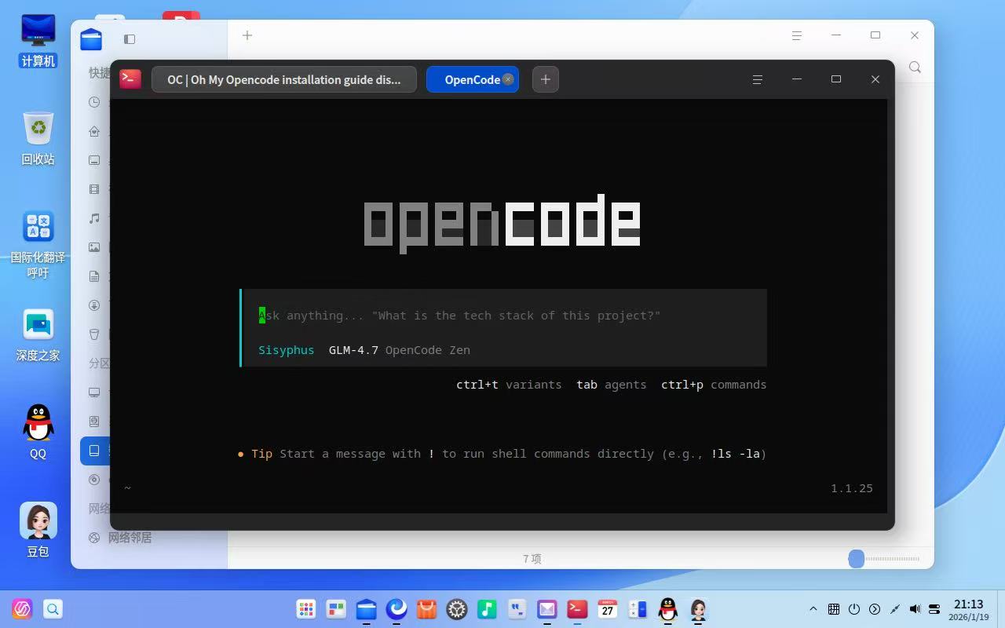Open the terminal hamburger menu
This screenshot has height=628, width=1005.
click(756, 79)
